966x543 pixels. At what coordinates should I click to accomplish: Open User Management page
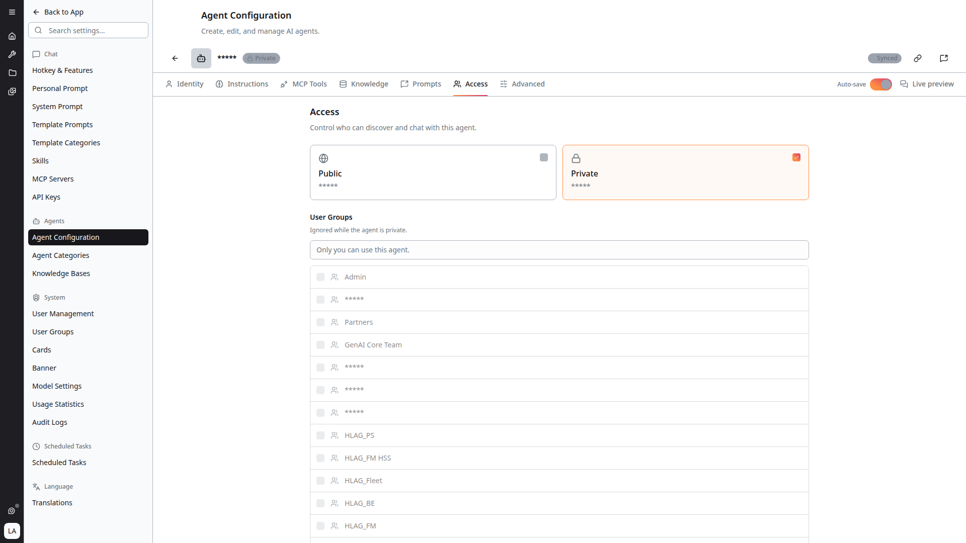(88, 314)
